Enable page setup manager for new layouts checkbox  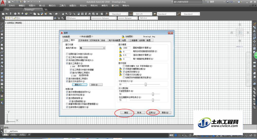[x=67, y=104]
